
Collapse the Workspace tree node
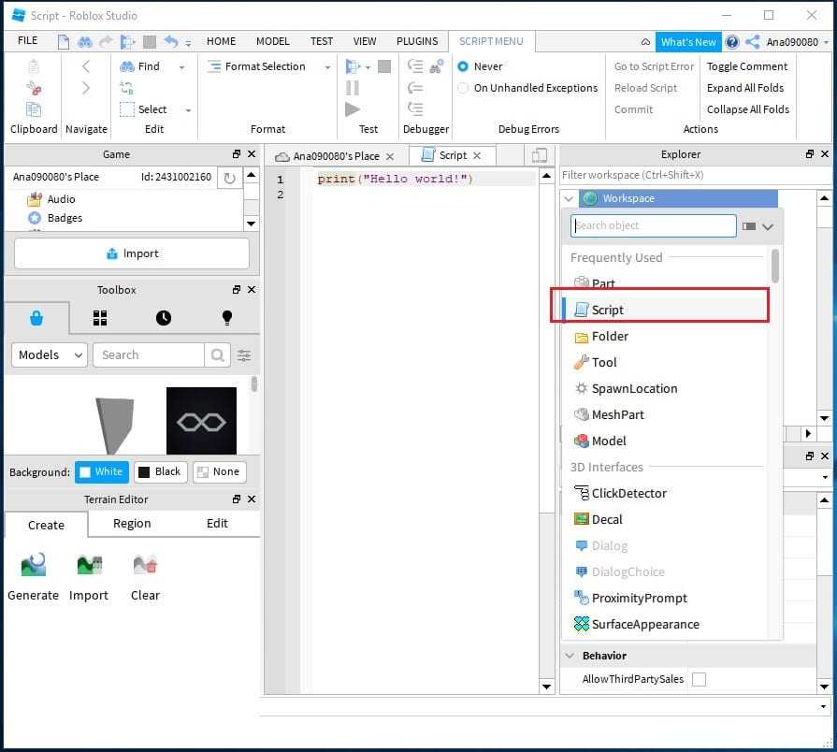pyautogui.click(x=569, y=198)
